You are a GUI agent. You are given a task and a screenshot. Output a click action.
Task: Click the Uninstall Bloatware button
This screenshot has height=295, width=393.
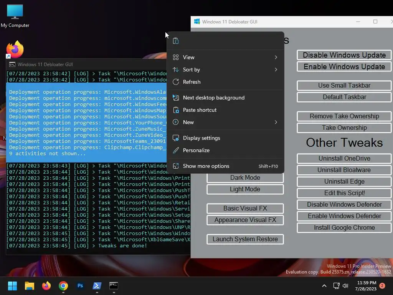coord(344,170)
